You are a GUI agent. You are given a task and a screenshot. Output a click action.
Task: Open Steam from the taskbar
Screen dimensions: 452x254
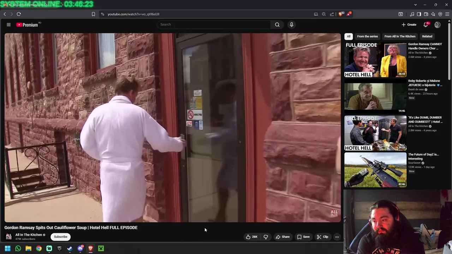(70, 248)
